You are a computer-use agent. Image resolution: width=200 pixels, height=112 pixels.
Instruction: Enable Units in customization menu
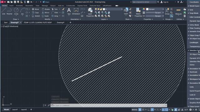point(193,87)
